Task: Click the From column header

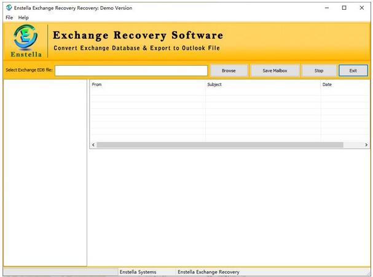Action: pyautogui.click(x=147, y=84)
